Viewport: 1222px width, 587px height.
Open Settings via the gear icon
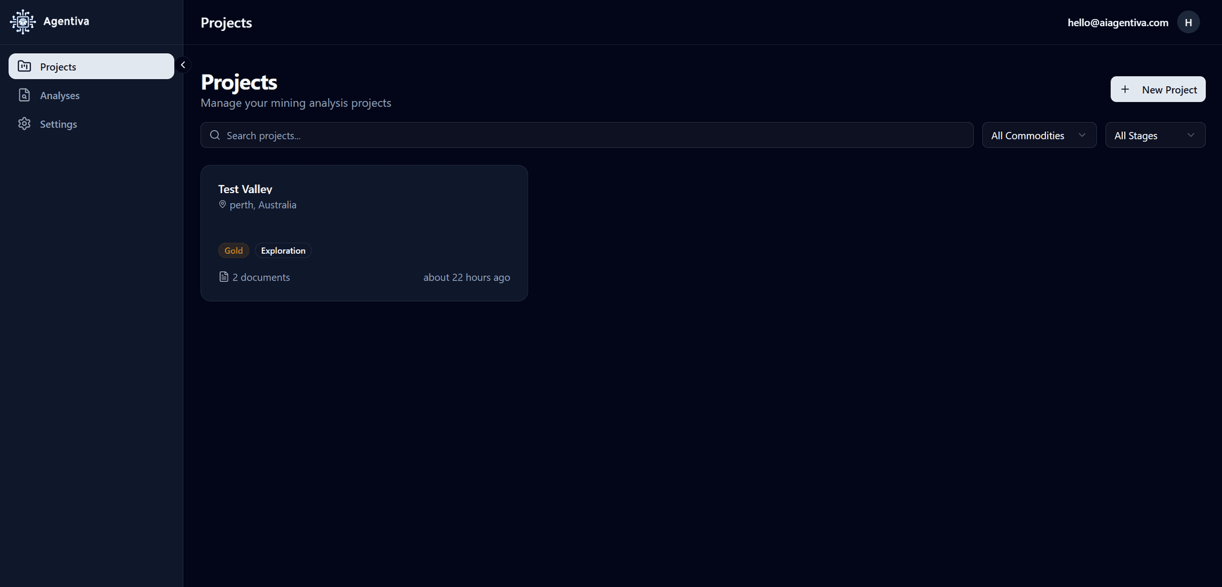click(24, 123)
